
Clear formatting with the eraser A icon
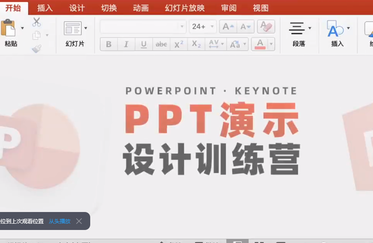(266, 27)
